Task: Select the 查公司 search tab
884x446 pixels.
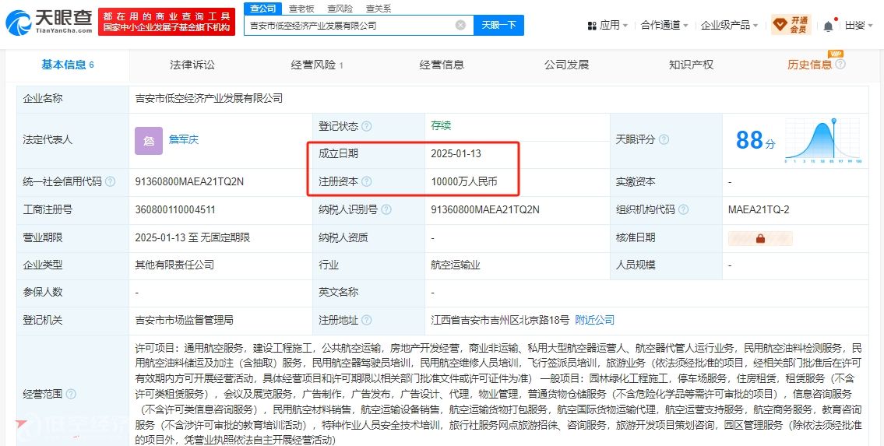Action: [x=262, y=9]
